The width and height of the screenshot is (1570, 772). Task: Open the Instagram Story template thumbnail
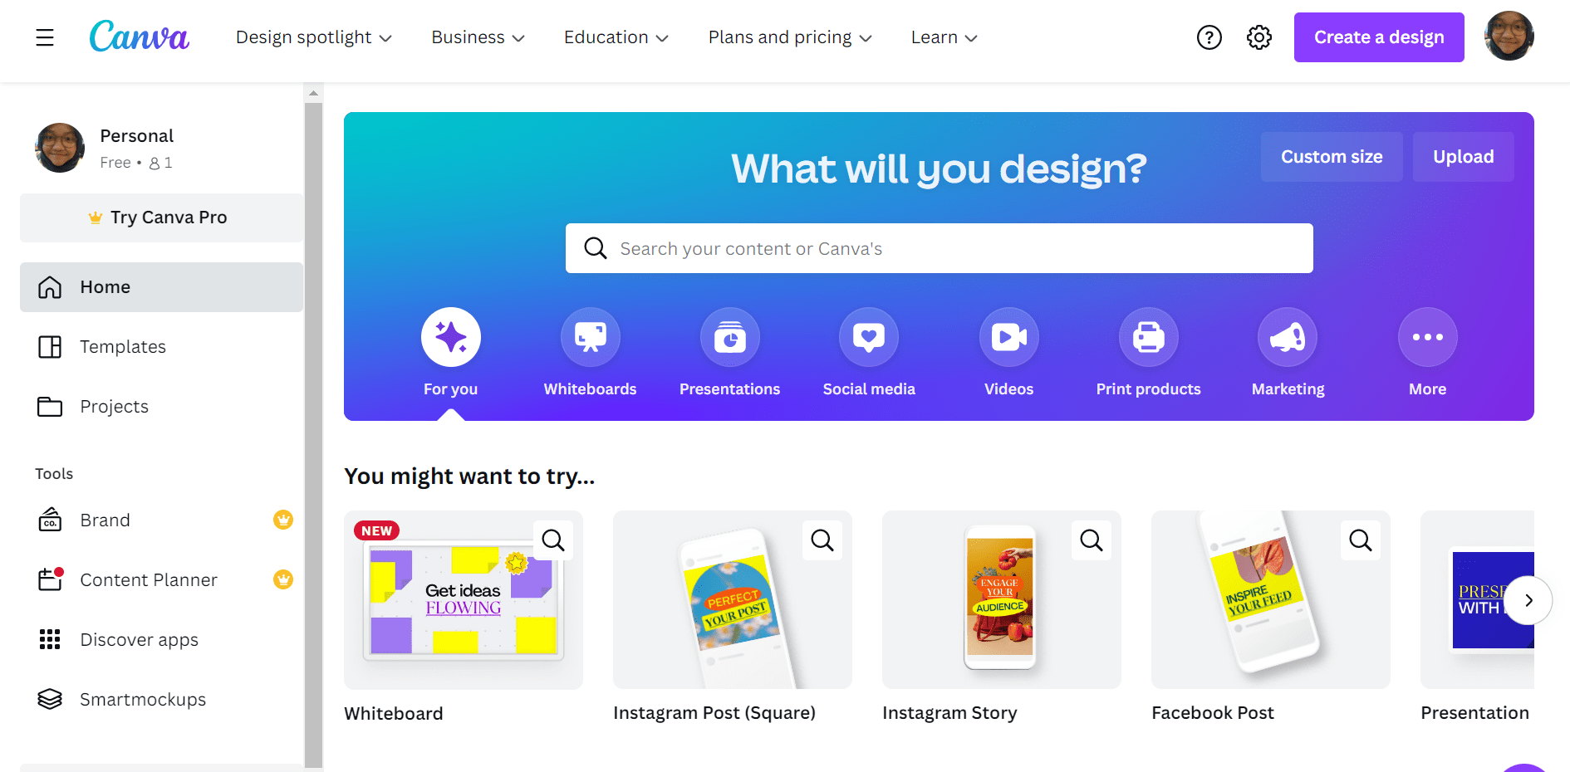click(1001, 599)
